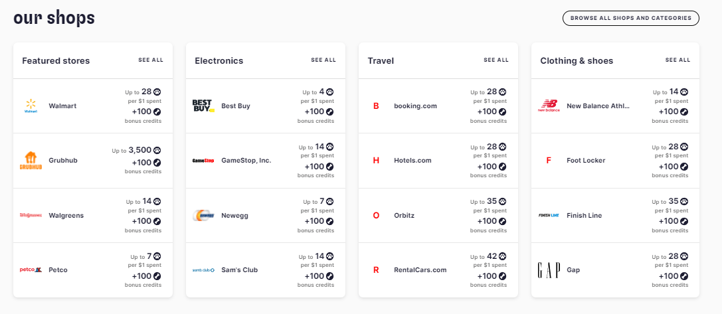Click the Best Buy logo icon
The width and height of the screenshot is (722, 314).
point(203,106)
